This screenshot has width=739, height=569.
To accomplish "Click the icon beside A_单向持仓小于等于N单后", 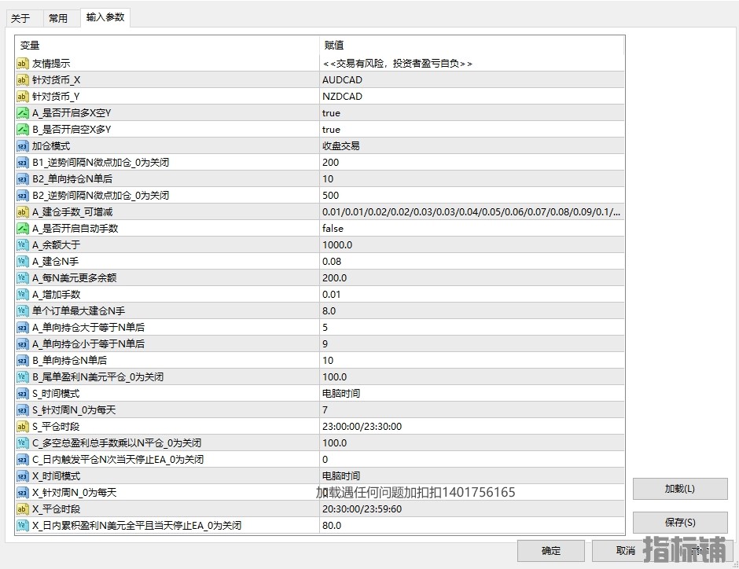I will pyautogui.click(x=23, y=344).
